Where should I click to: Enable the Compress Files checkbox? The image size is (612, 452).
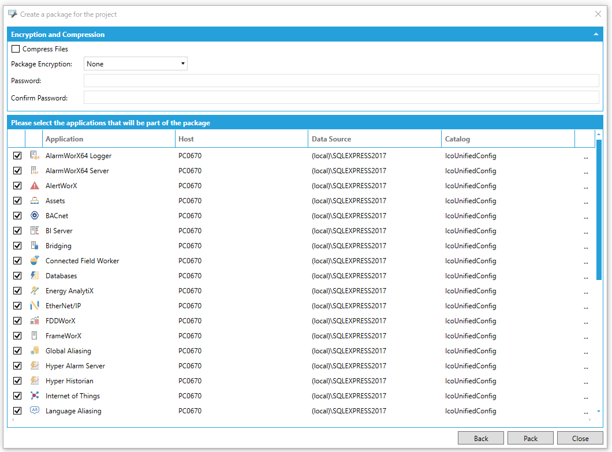(x=16, y=49)
